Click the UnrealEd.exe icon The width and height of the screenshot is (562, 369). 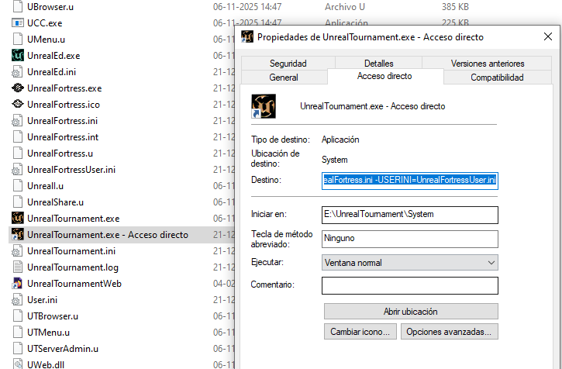(x=18, y=56)
